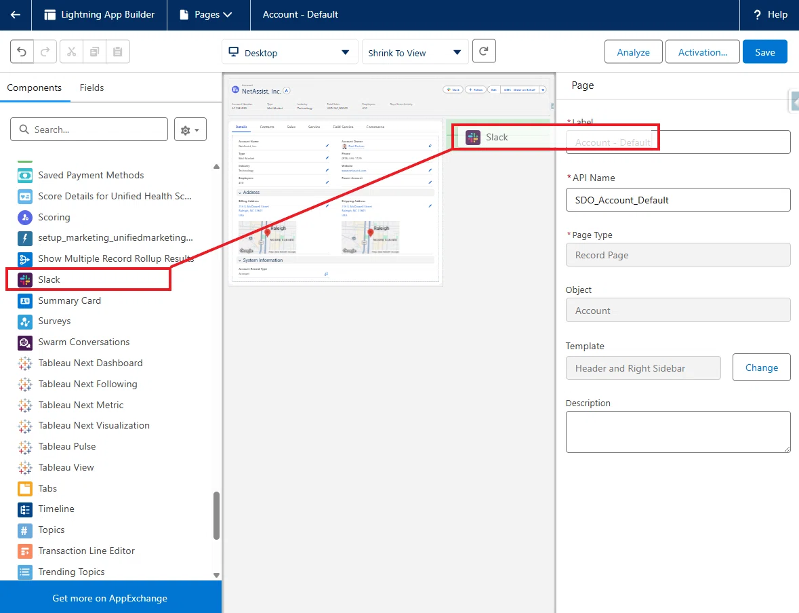
Task: Click the Template field Header and Right Sidebar
Action: tap(643, 368)
